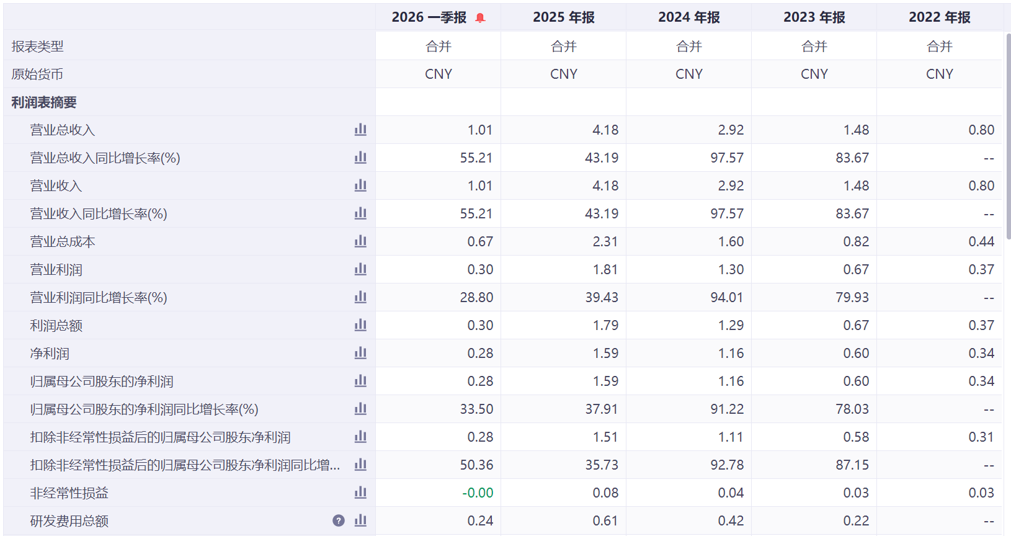Viewport: 1011px width, 536px height.
Task: Click 0.61 in 研发费用总额 row
Action: point(605,521)
